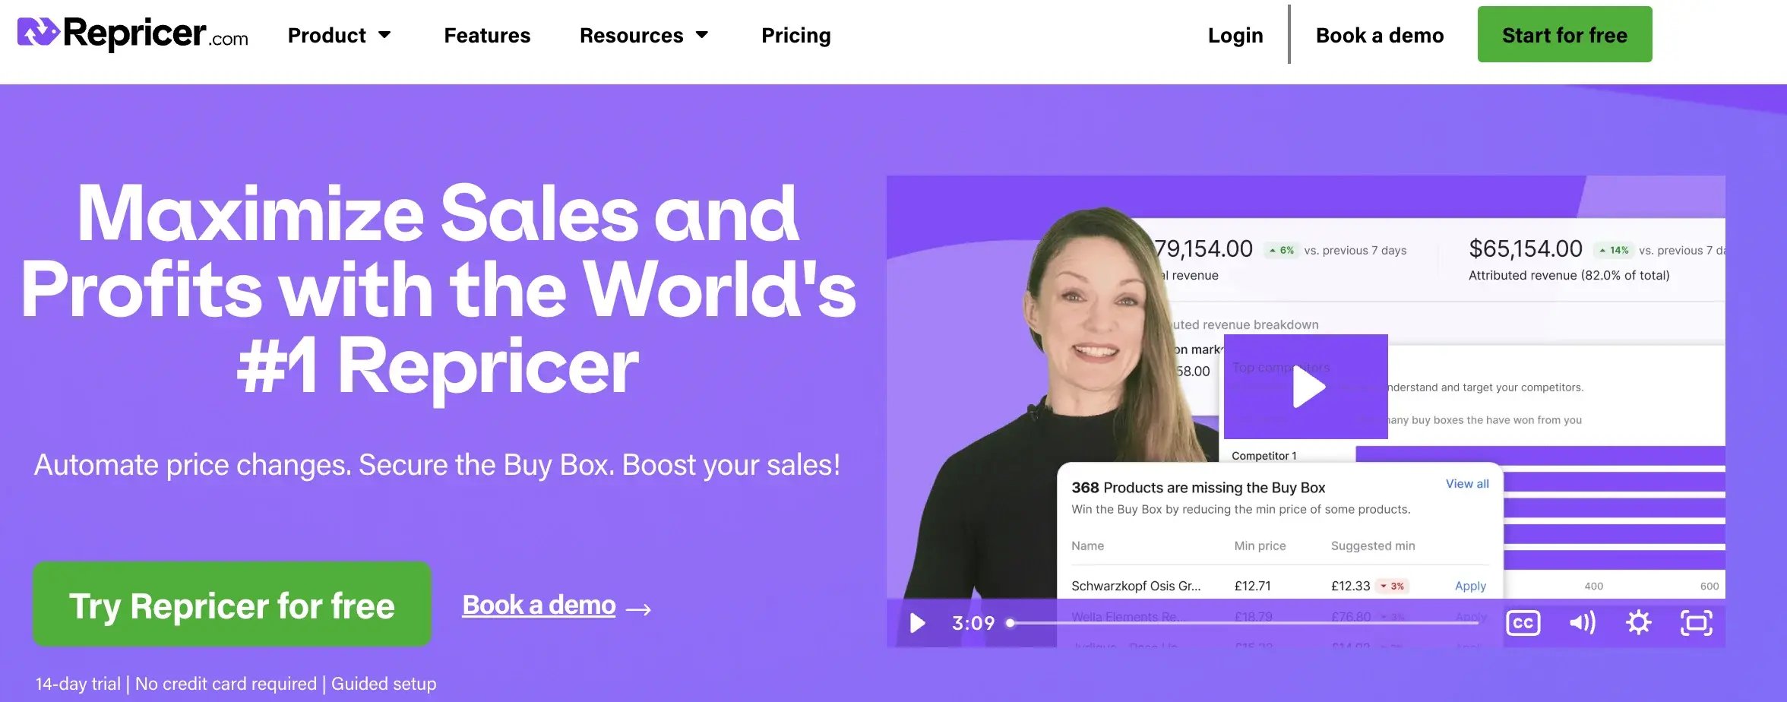This screenshot has height=702, width=1787.
Task: Mute the video volume
Action: point(1582,624)
